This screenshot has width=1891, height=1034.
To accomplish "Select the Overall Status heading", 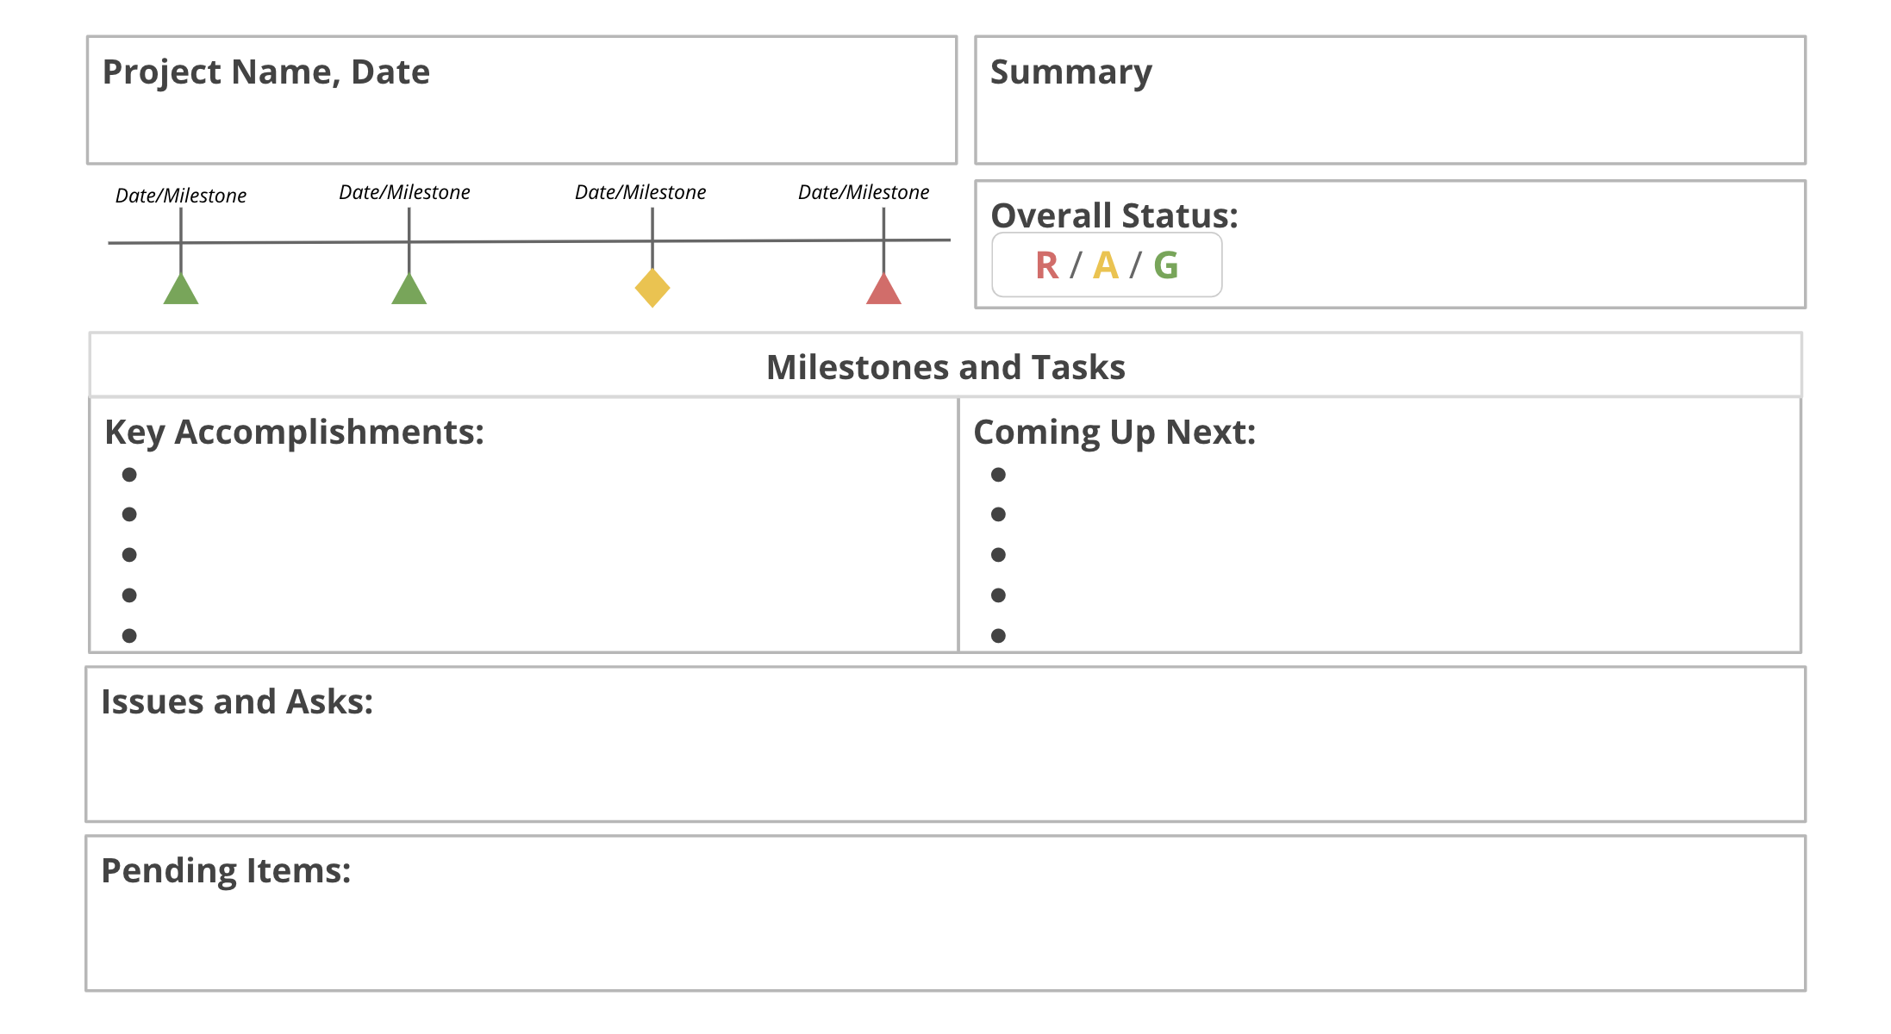I will point(1114,215).
